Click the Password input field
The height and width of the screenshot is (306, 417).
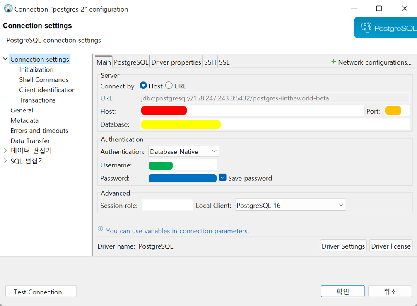coord(183,178)
